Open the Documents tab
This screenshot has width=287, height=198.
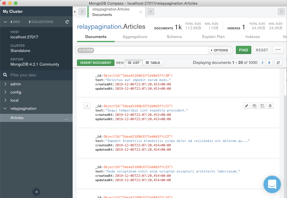pos(96,37)
